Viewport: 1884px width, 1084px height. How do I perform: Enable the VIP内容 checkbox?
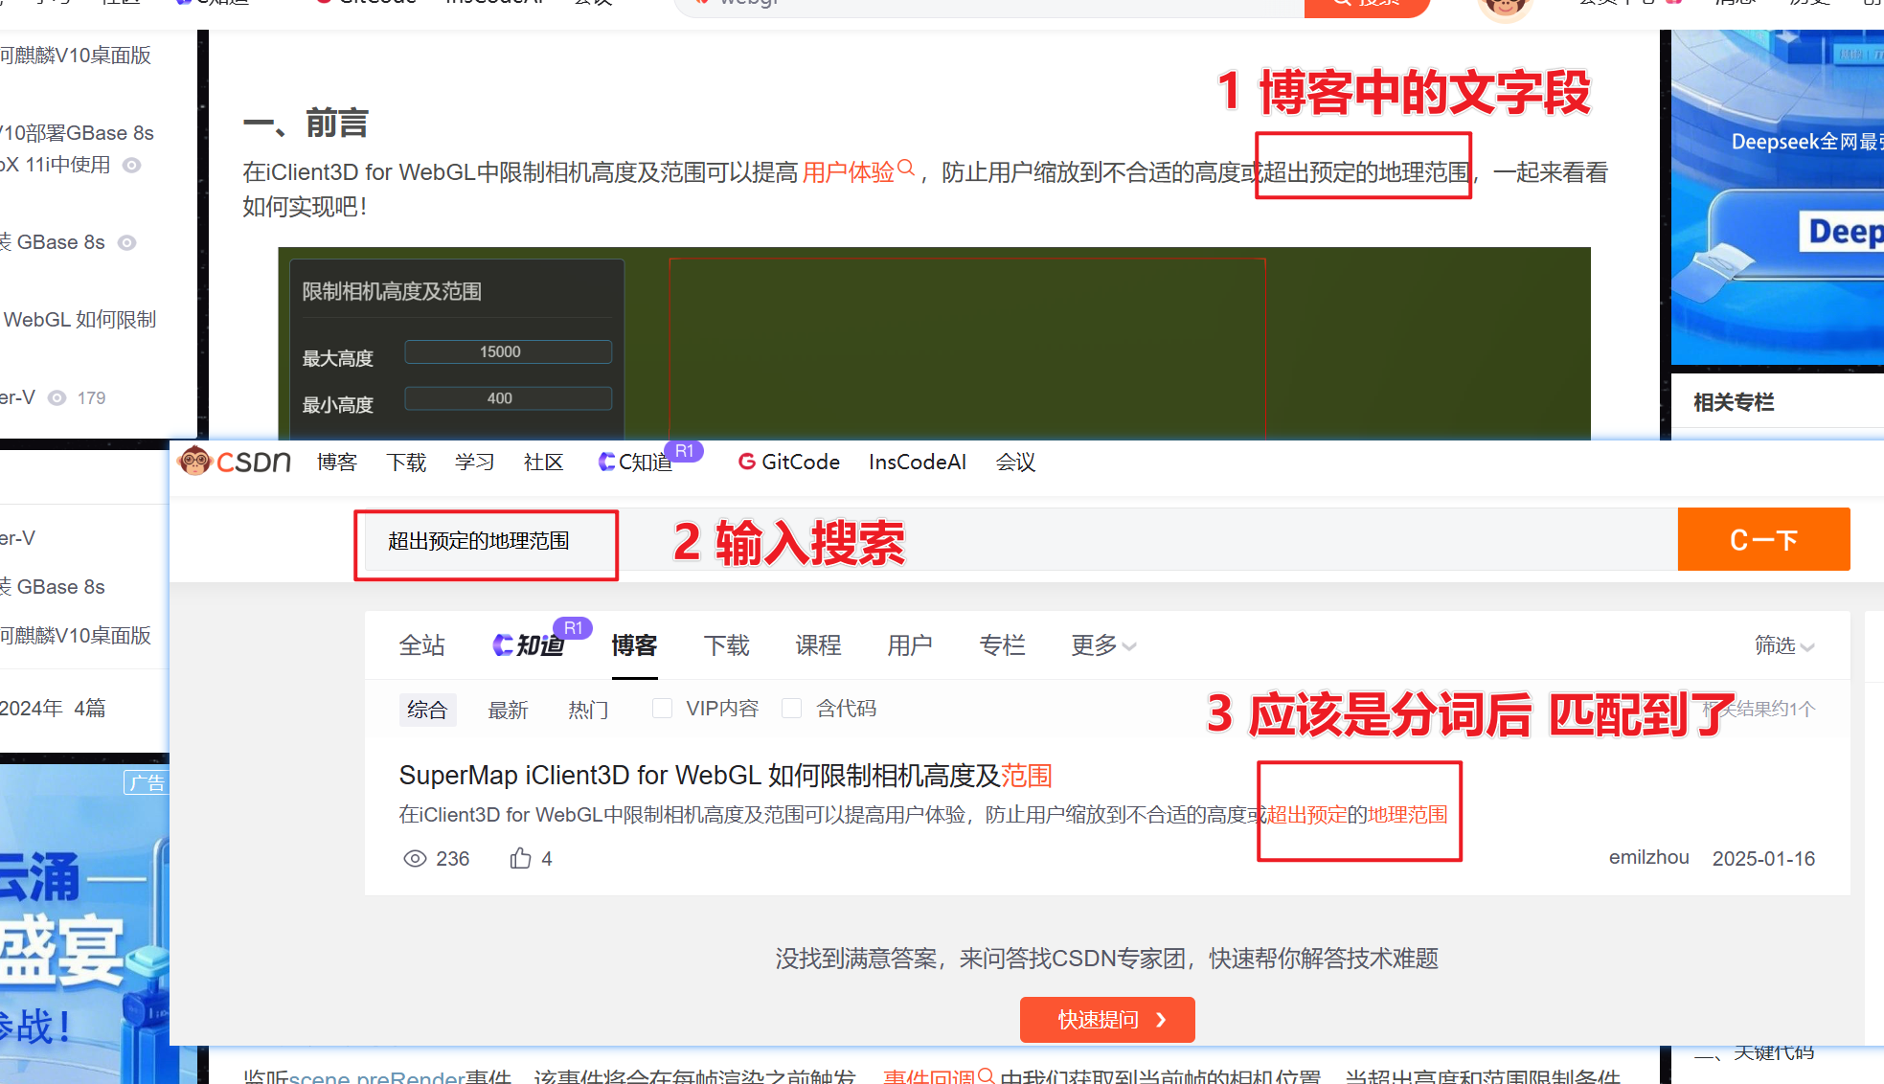(x=662, y=709)
